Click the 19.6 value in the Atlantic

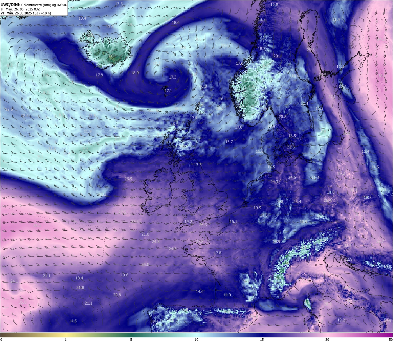(124, 275)
